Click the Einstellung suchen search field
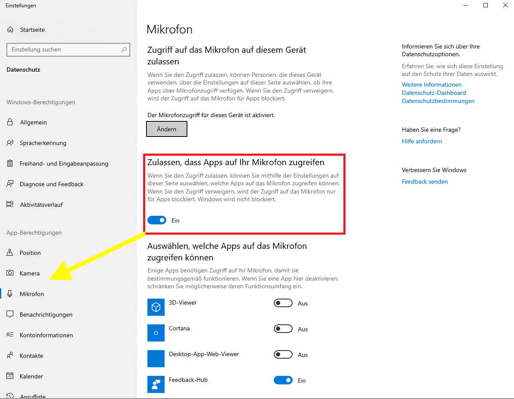The image size is (514, 399). click(64, 50)
